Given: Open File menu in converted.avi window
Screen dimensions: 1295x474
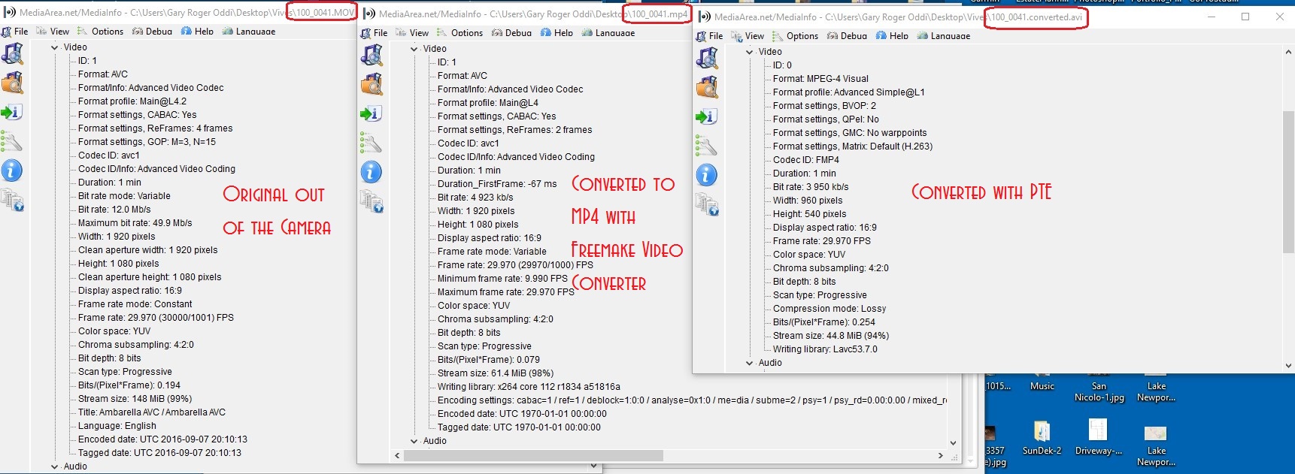Looking at the screenshot, I should pyautogui.click(x=710, y=36).
